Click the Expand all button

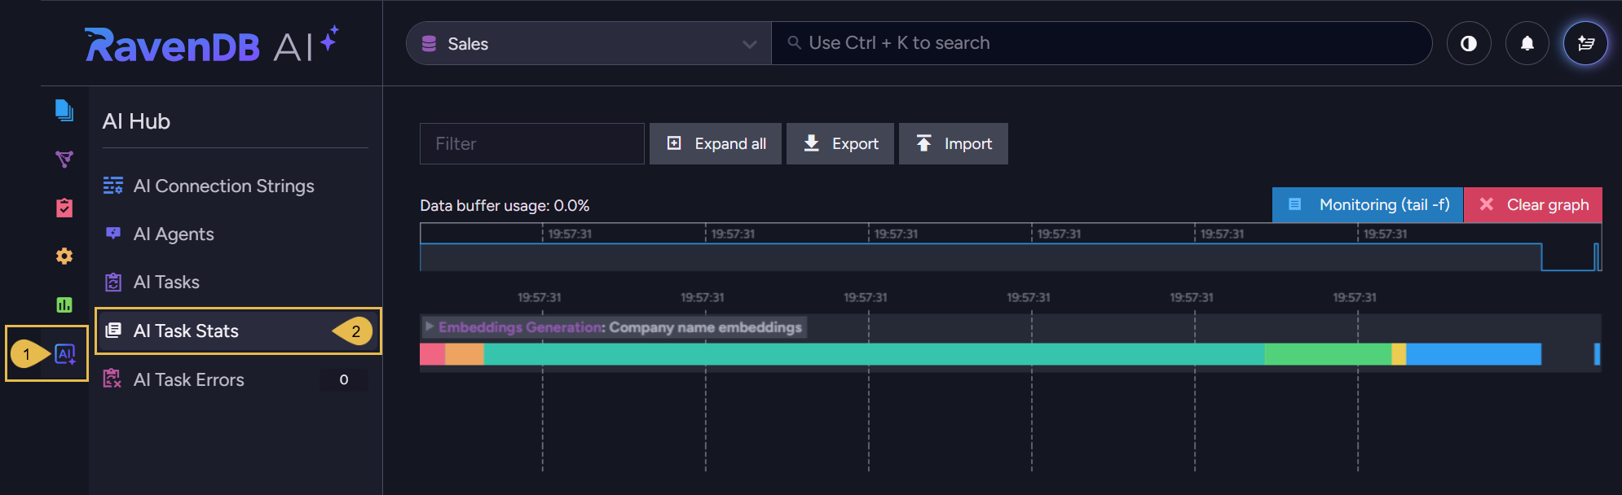click(716, 144)
